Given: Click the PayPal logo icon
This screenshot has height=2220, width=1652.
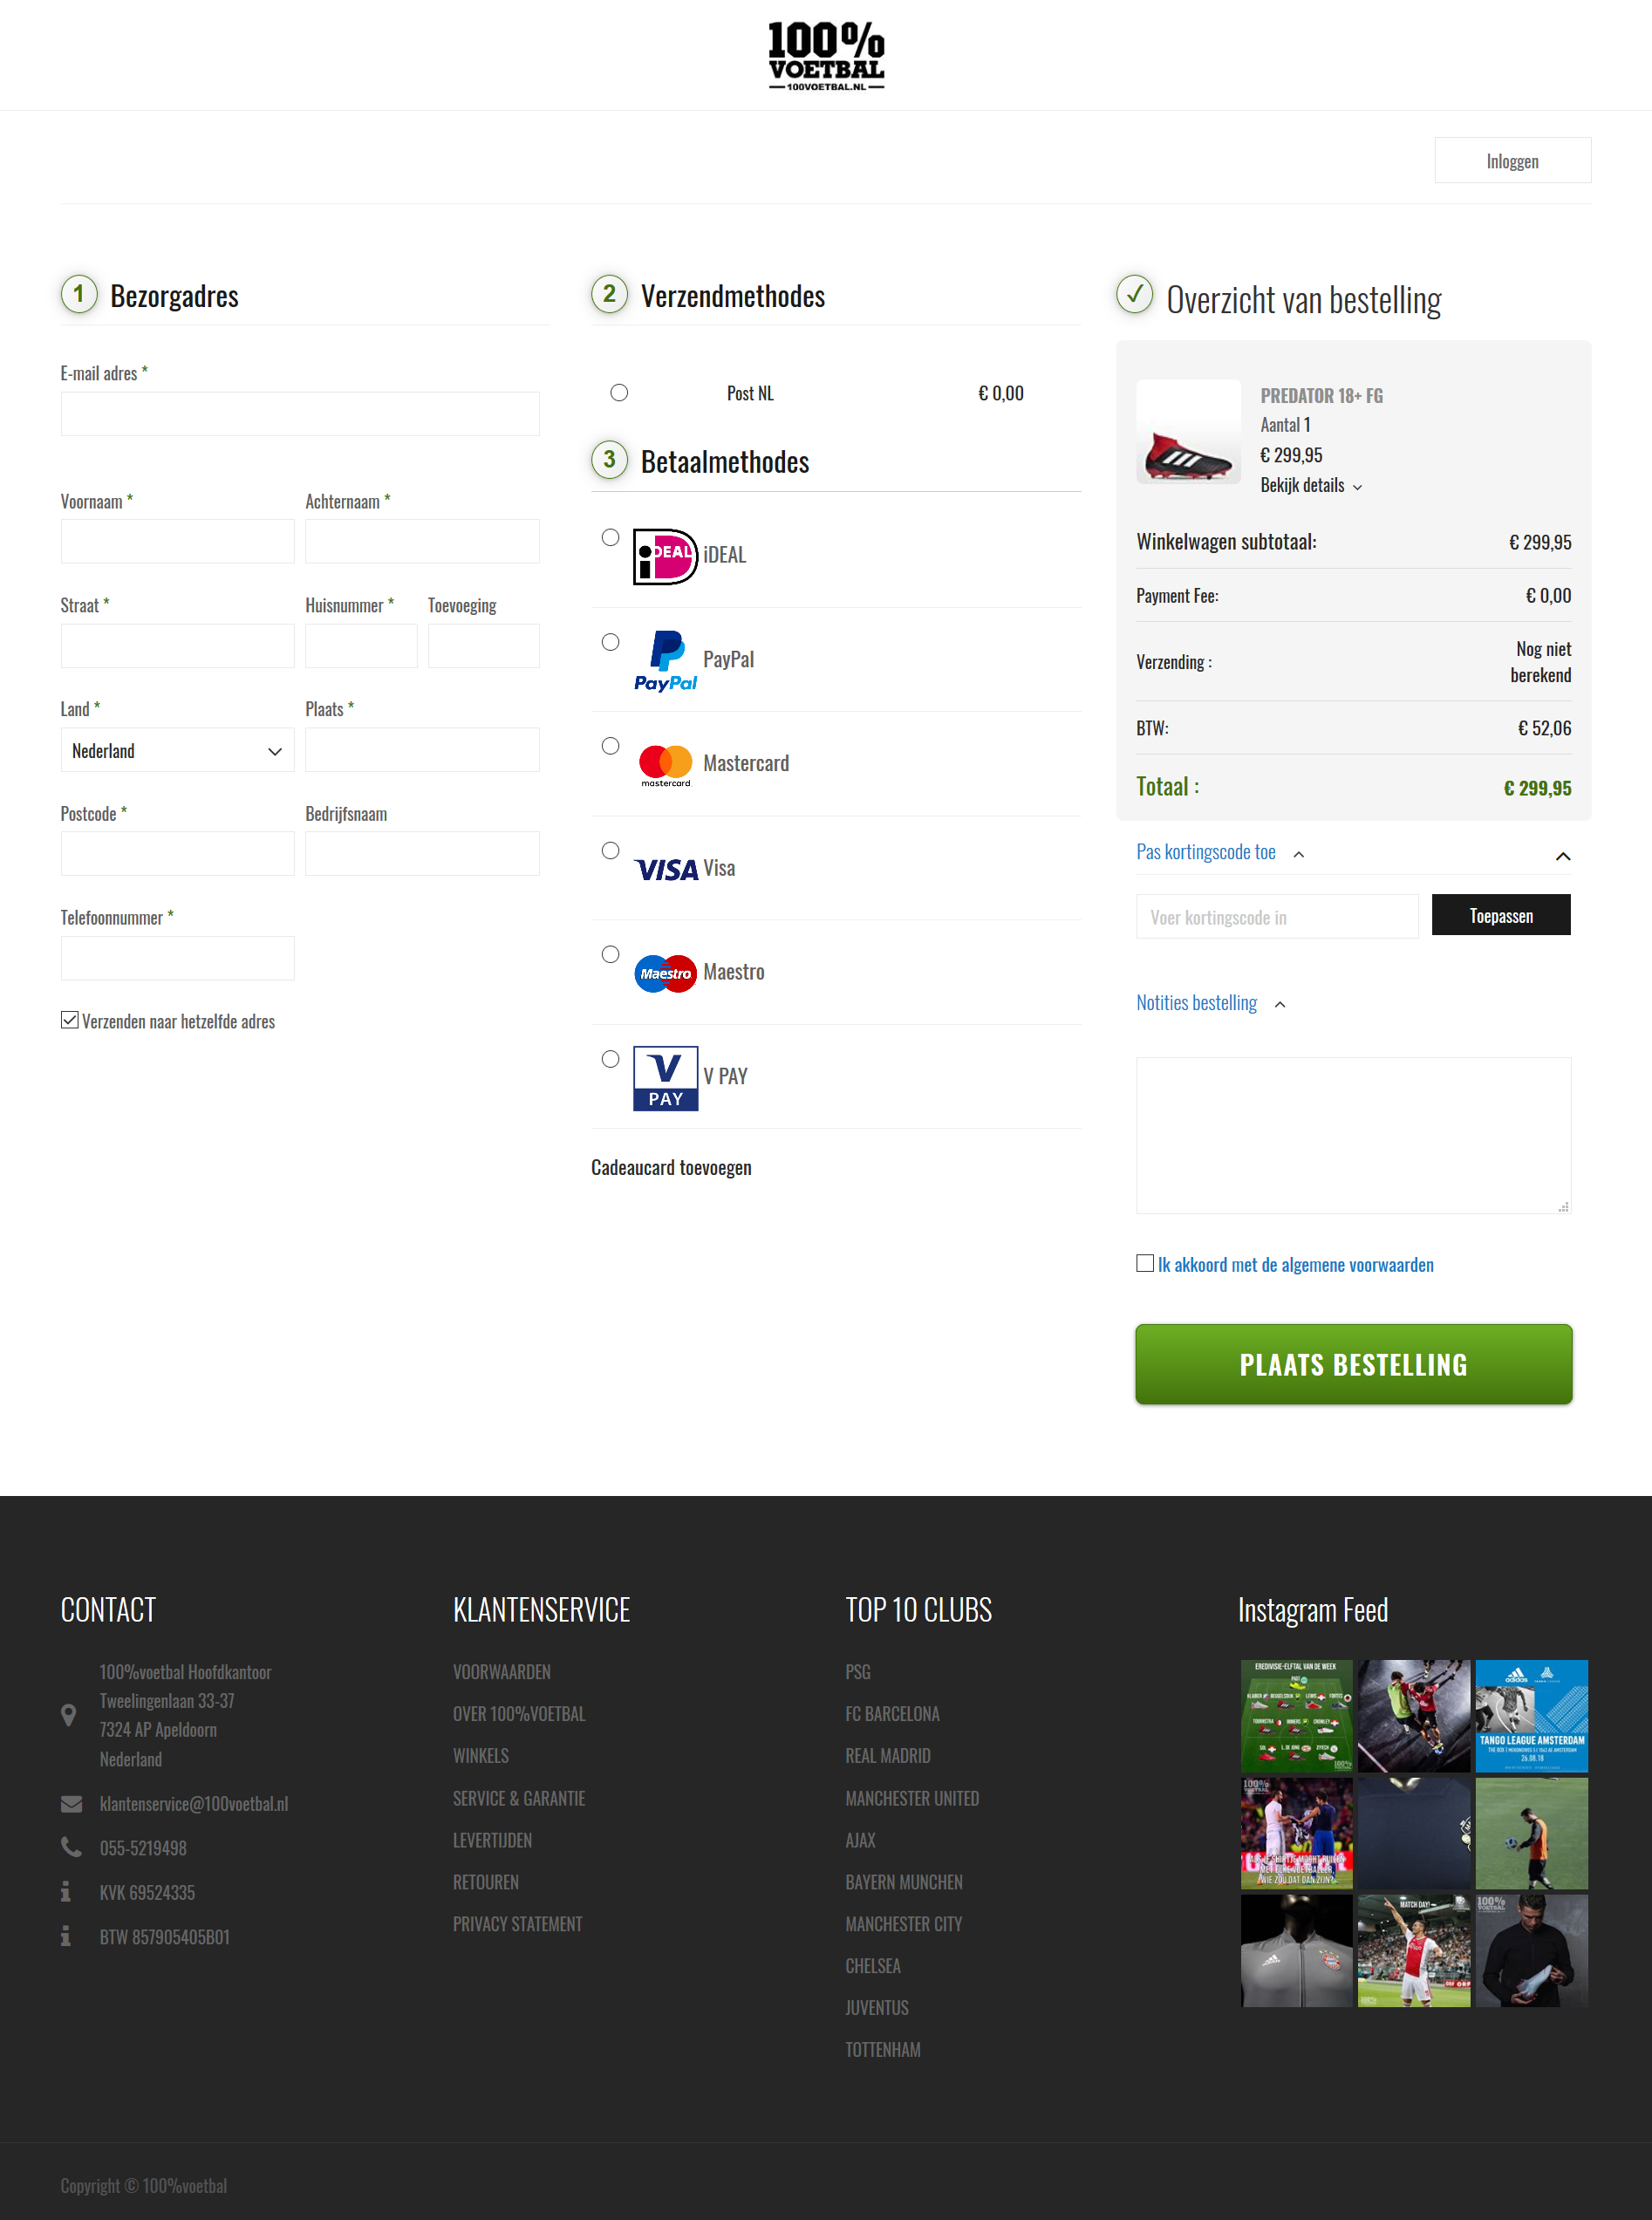Looking at the screenshot, I should pos(665,661).
